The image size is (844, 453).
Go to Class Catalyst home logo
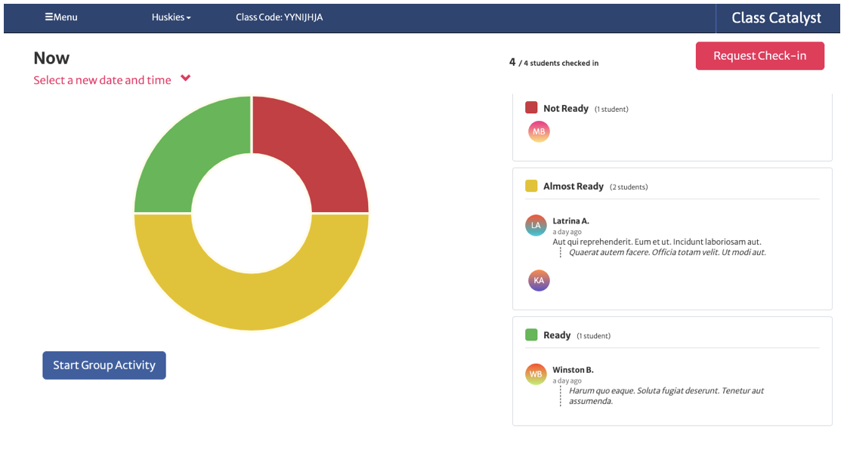[x=776, y=18]
